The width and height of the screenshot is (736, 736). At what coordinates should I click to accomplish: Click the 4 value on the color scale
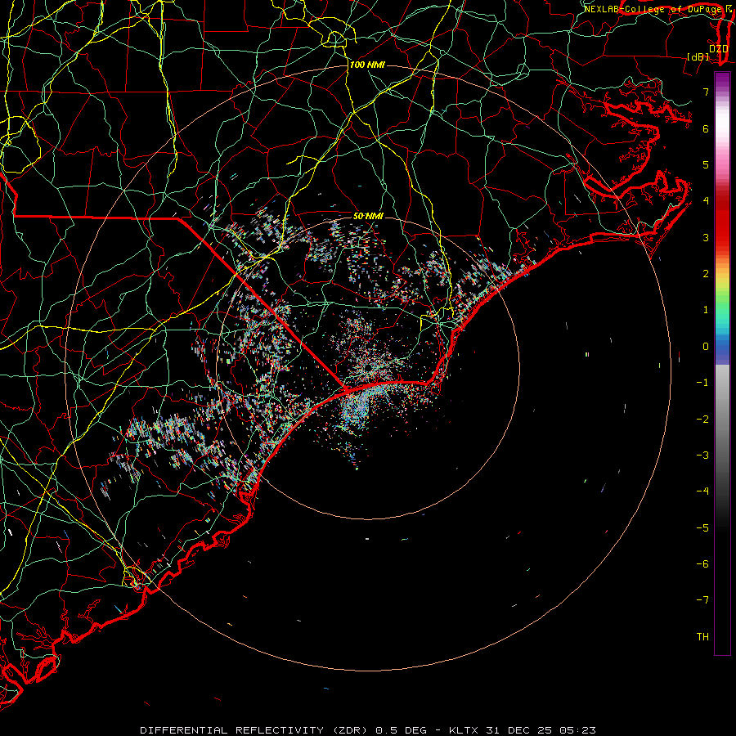coord(706,201)
